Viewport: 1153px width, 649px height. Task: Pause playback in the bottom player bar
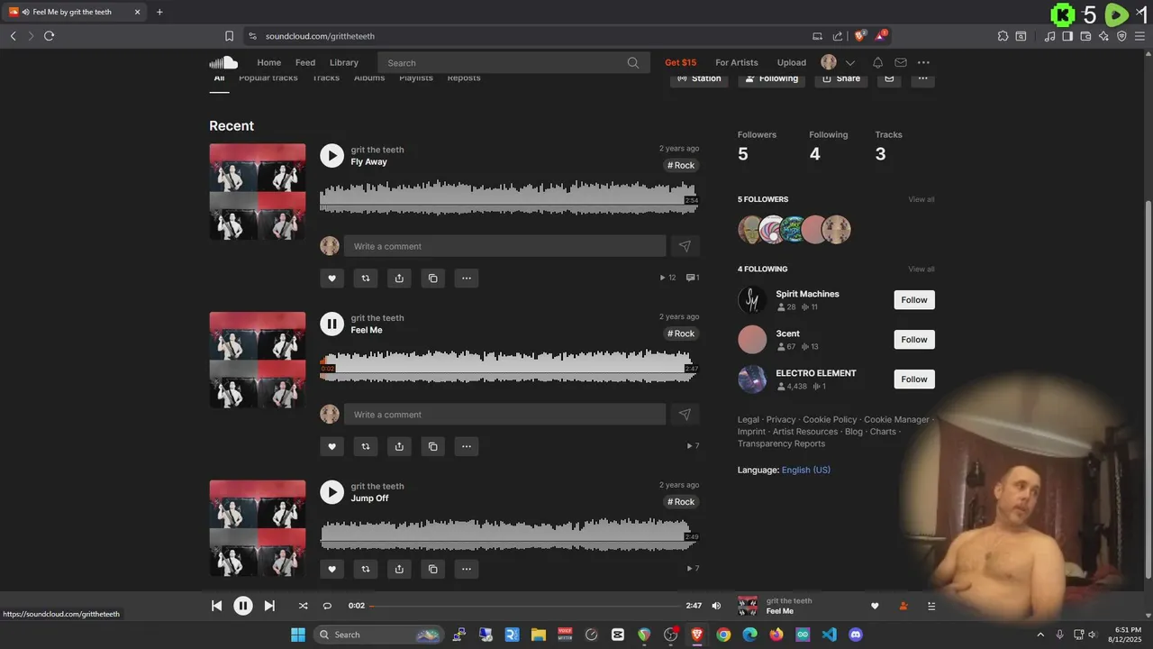click(243, 606)
